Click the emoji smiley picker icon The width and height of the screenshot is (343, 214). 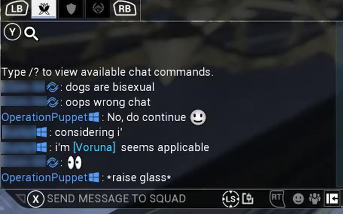298,199
